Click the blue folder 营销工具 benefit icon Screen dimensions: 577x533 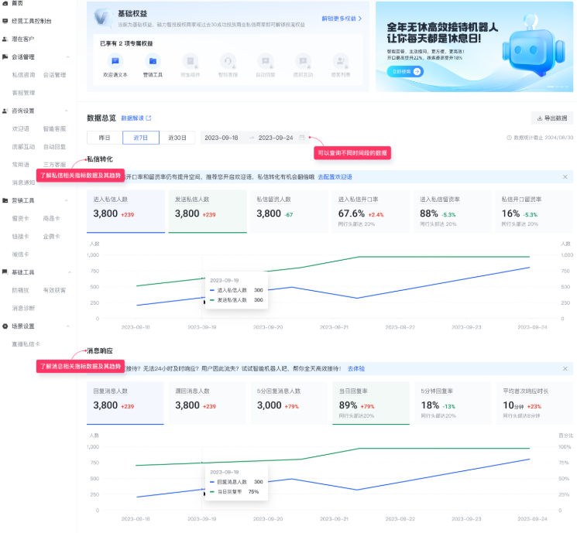click(153, 61)
